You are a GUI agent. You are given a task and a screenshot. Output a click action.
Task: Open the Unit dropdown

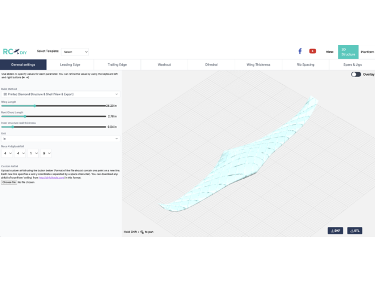(x=60, y=139)
